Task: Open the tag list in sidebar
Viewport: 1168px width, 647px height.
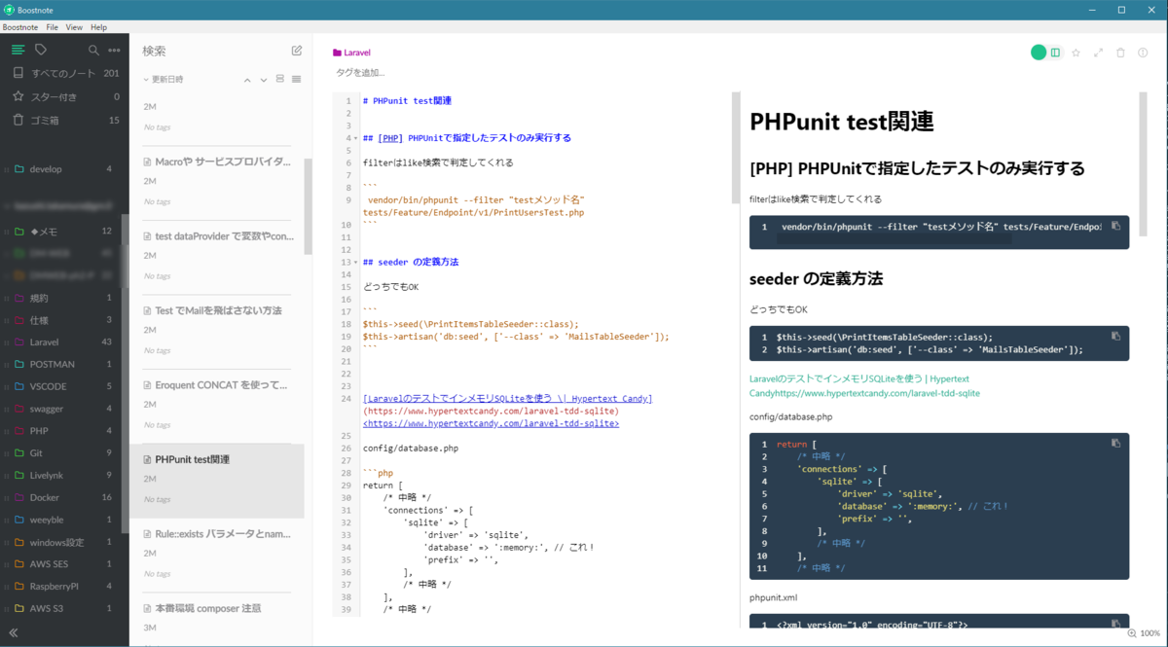Action: coord(41,50)
